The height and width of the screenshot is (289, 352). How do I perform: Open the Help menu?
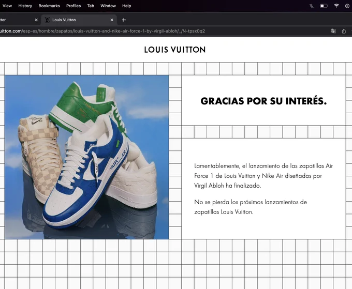tap(126, 6)
